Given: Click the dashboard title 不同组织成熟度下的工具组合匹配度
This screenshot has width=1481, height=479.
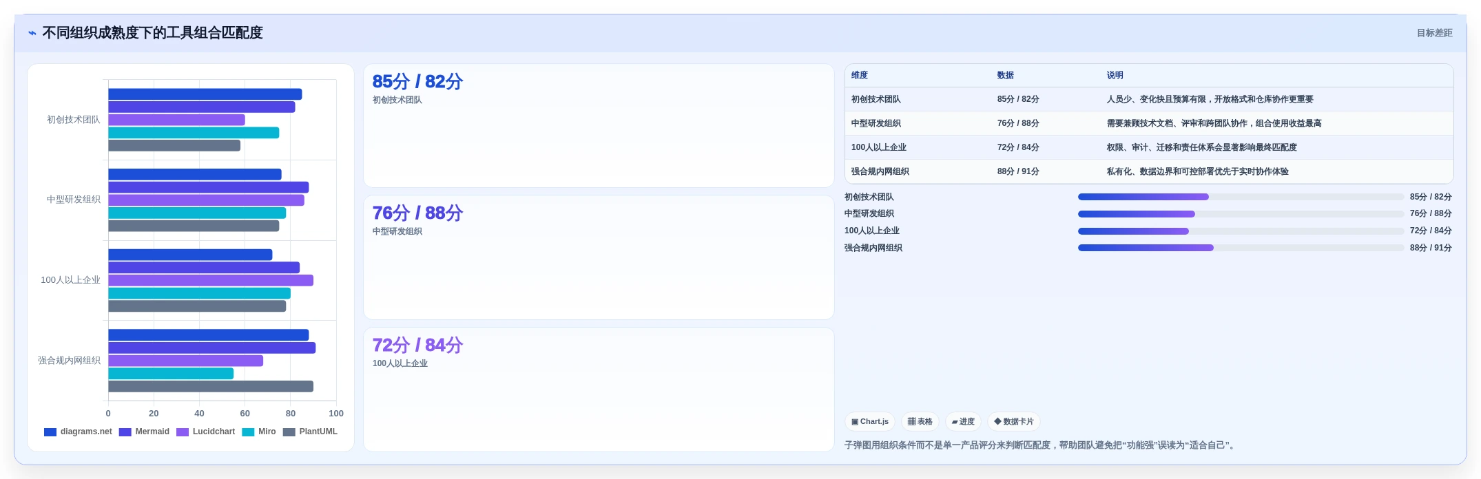Looking at the screenshot, I should click(152, 33).
